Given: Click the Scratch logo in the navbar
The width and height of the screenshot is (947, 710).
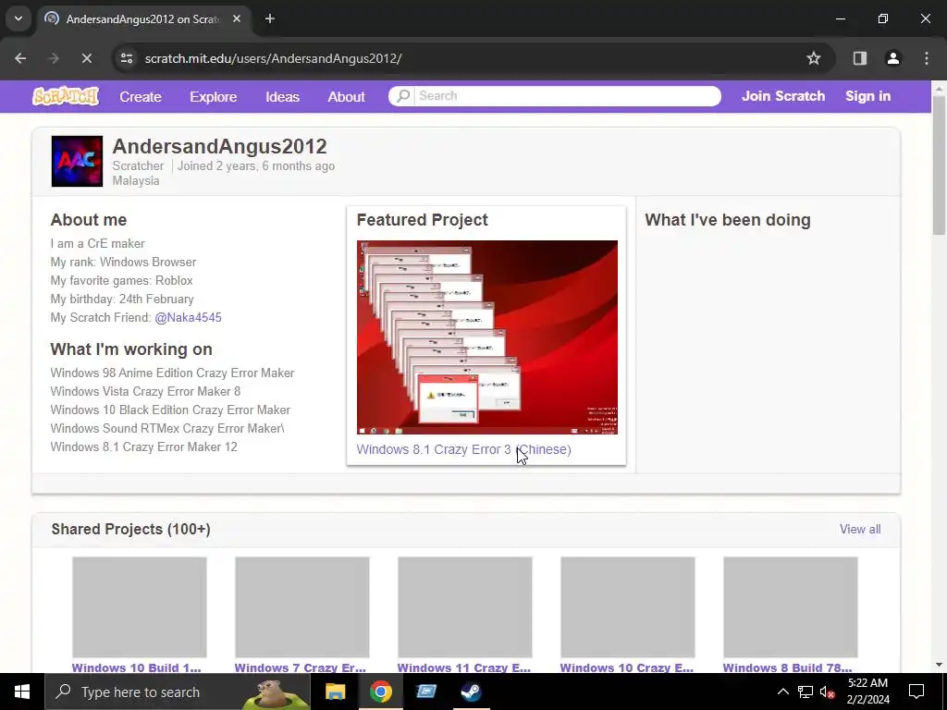Looking at the screenshot, I should pyautogui.click(x=66, y=96).
